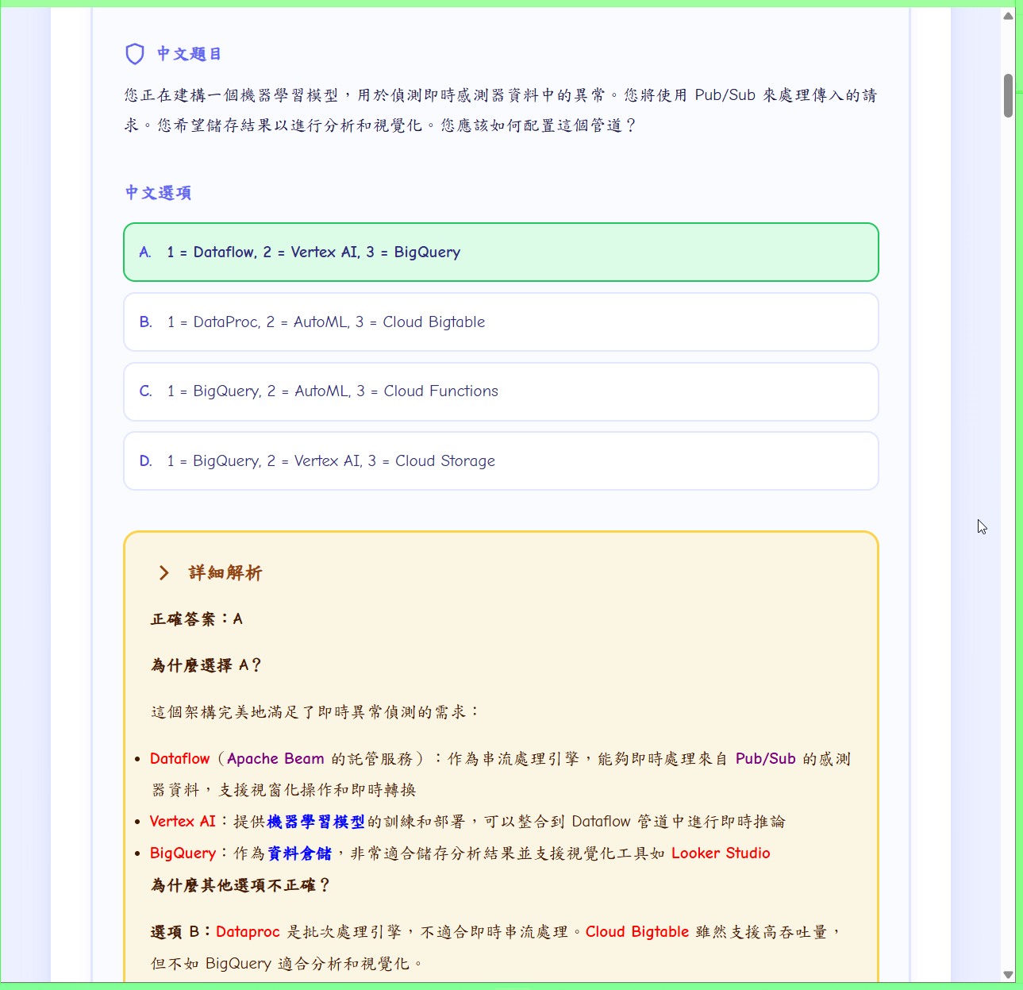
Task: Click the 為什麼選擇 A？ heading
Action: tap(206, 665)
